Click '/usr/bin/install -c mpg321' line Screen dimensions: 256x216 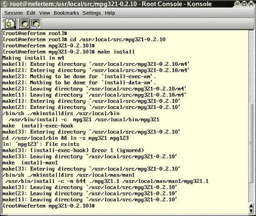[84, 119]
